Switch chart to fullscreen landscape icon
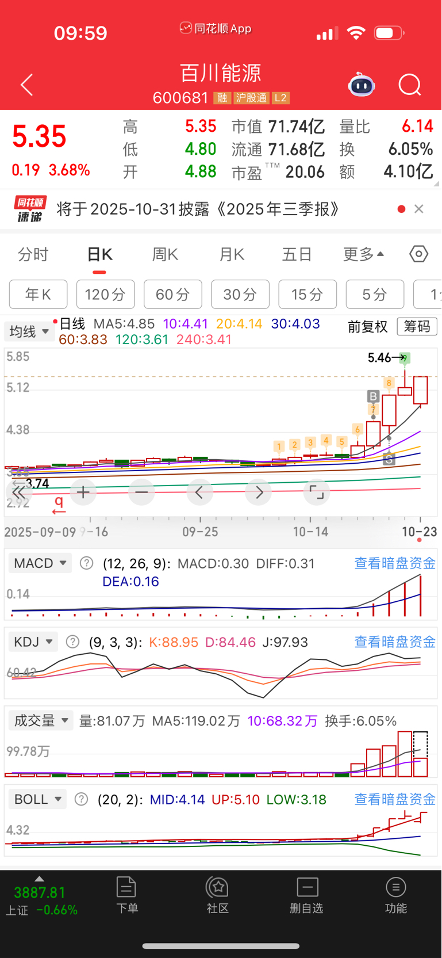Viewport: 442px width, 958px height. 317,492
